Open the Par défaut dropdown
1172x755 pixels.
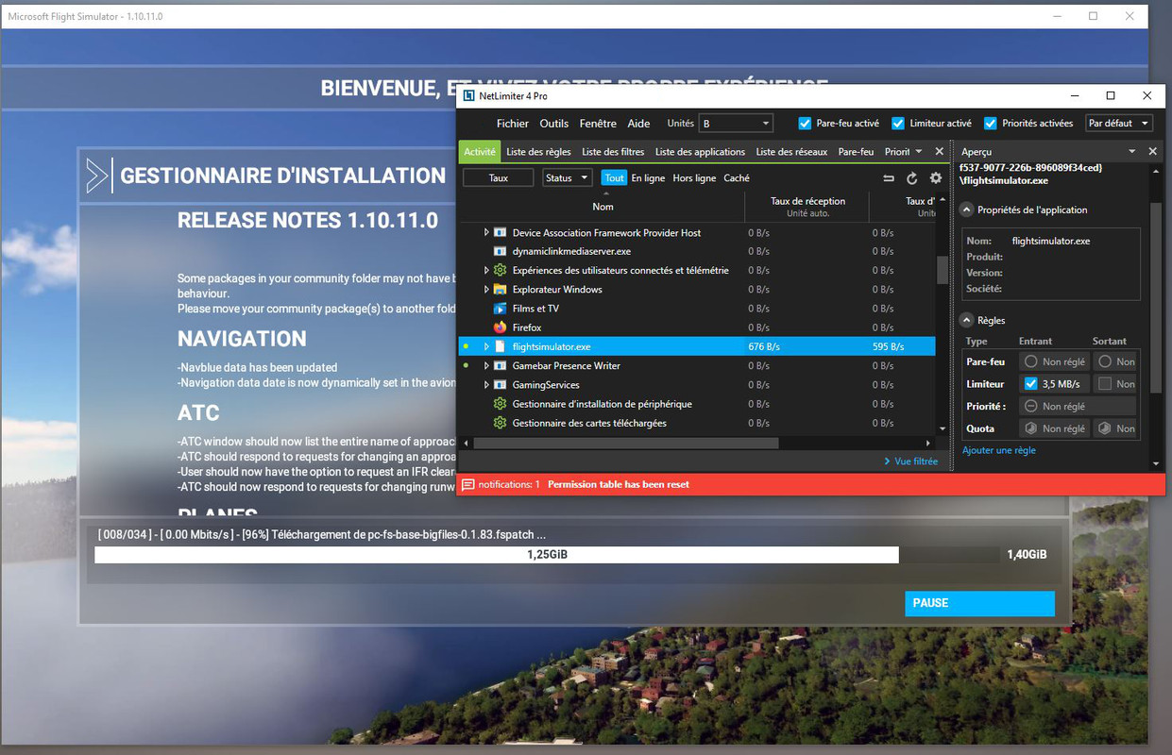(x=1119, y=123)
